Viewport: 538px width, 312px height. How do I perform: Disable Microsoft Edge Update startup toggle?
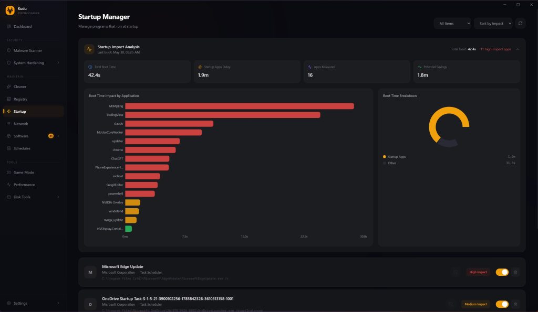point(502,272)
